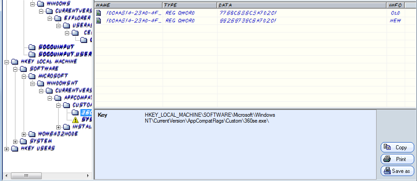
Task: Click the CUSTOM folder icon
Action: coord(67,105)
